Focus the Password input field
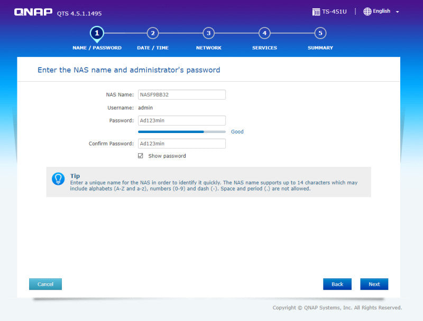 [182, 121]
